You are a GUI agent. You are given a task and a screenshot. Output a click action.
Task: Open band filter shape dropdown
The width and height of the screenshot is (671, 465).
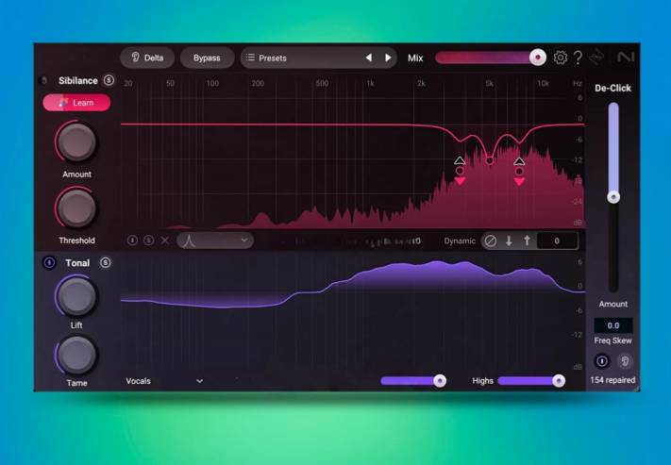point(215,241)
